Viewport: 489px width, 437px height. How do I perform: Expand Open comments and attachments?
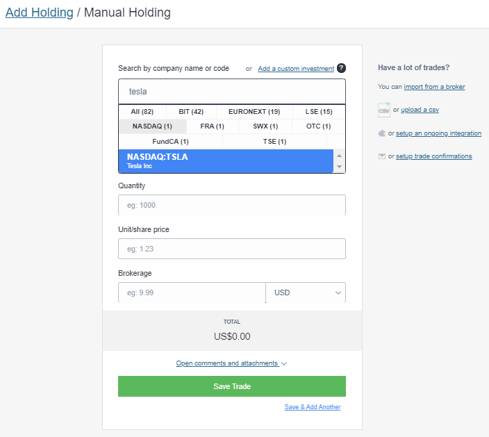(x=231, y=363)
